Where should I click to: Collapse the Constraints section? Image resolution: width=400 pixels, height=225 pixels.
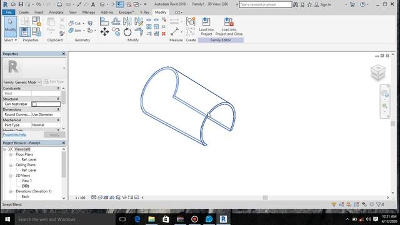58,88
